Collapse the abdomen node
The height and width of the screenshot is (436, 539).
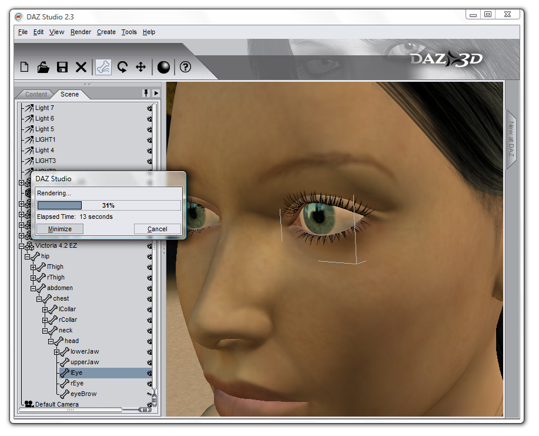(x=33, y=289)
